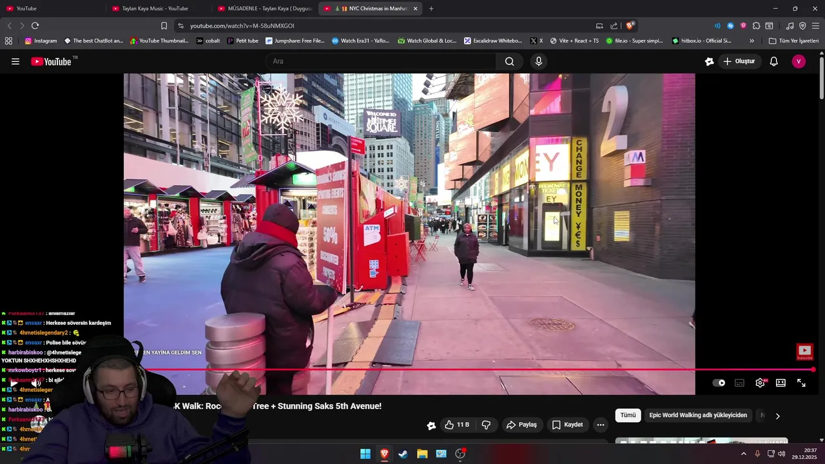Open Windows Start menu

[365, 454]
